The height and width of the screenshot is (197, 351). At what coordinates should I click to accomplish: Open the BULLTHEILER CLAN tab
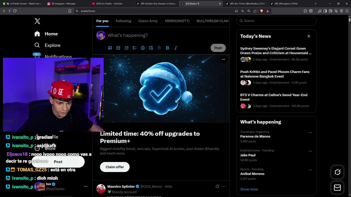(213, 21)
